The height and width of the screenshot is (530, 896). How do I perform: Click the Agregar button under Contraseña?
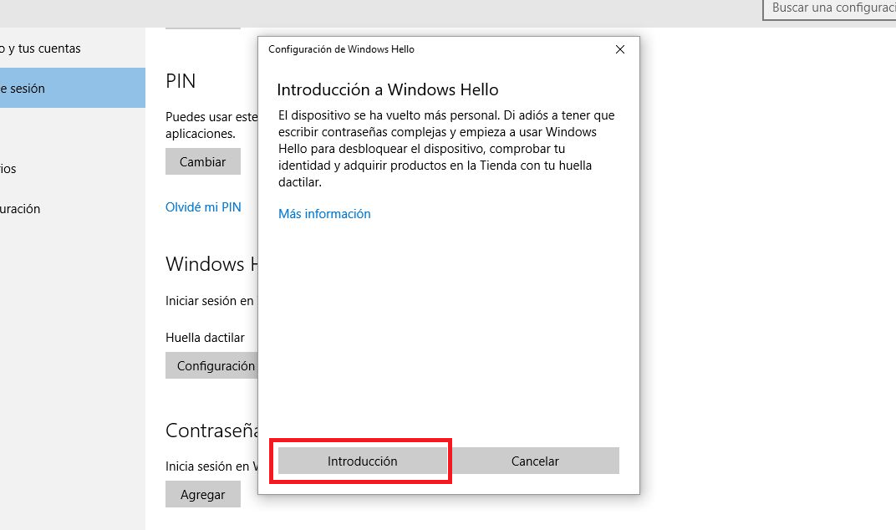coord(203,495)
